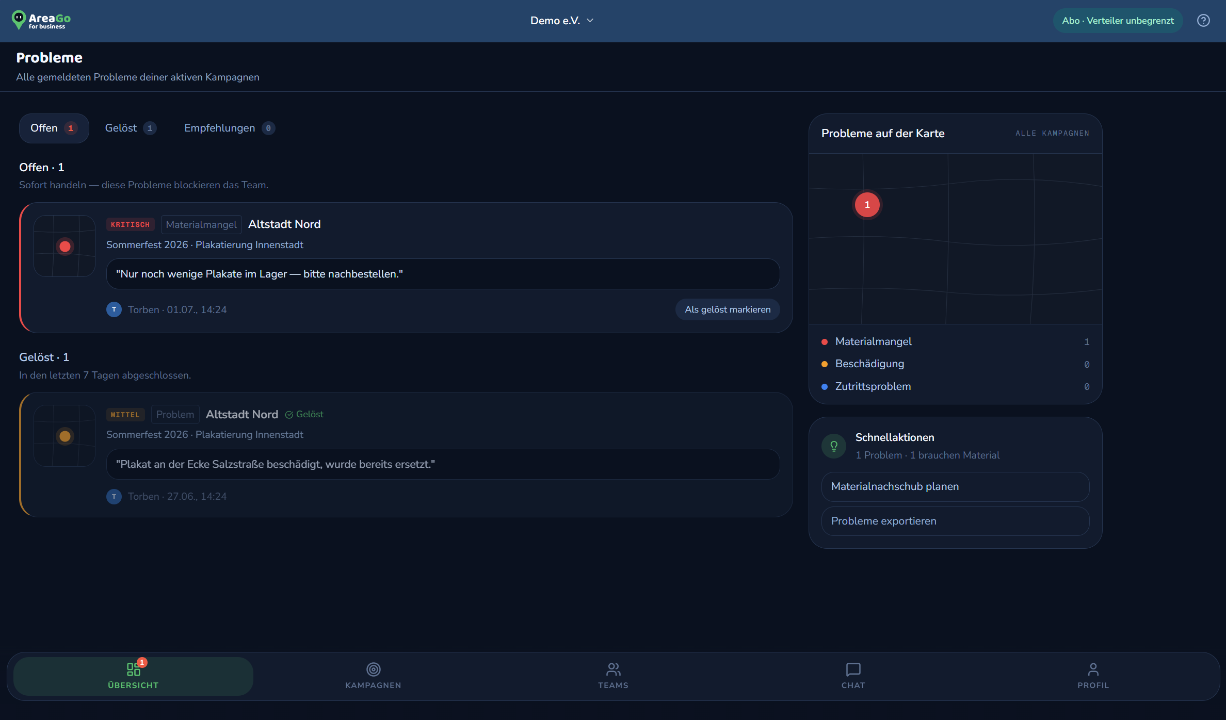
Task: Click the Problem tag on the solved card
Action: point(175,415)
